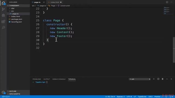Viewport: 175px width, 98px height.
Task: Click the terminal prompt input area
Action: pos(47,82)
